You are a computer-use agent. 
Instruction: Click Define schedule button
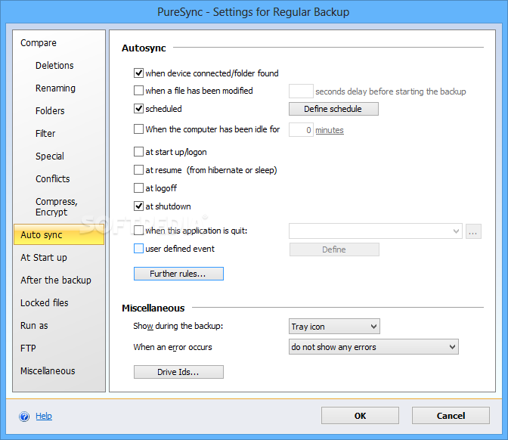(333, 109)
